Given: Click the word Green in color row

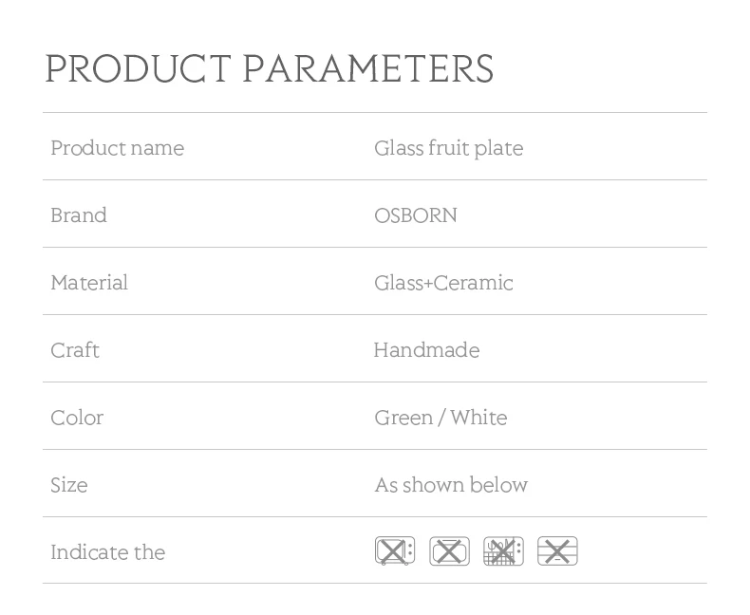Looking at the screenshot, I should pos(403,418).
